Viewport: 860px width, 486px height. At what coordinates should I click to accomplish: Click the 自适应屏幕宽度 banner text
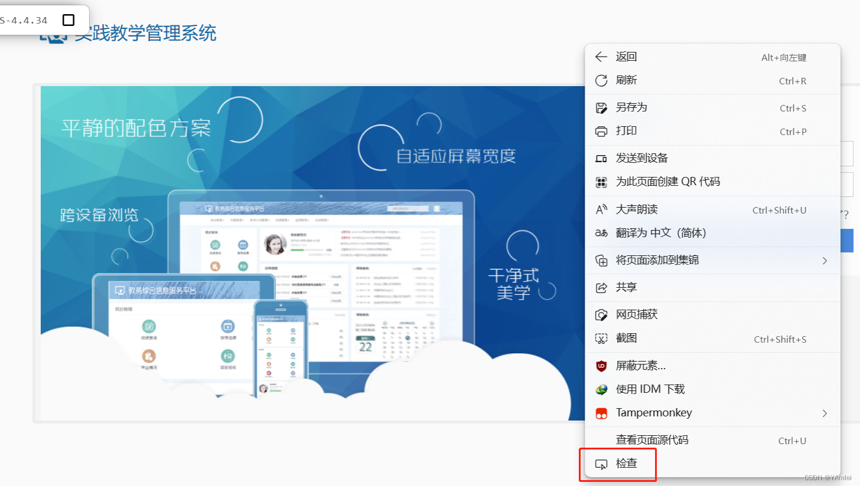click(456, 156)
